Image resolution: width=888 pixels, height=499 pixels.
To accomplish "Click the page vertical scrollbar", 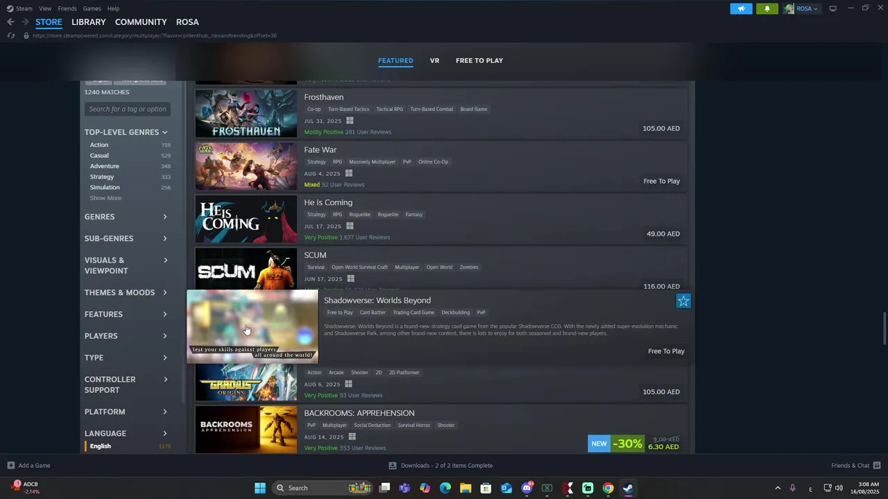I will 884,328.
